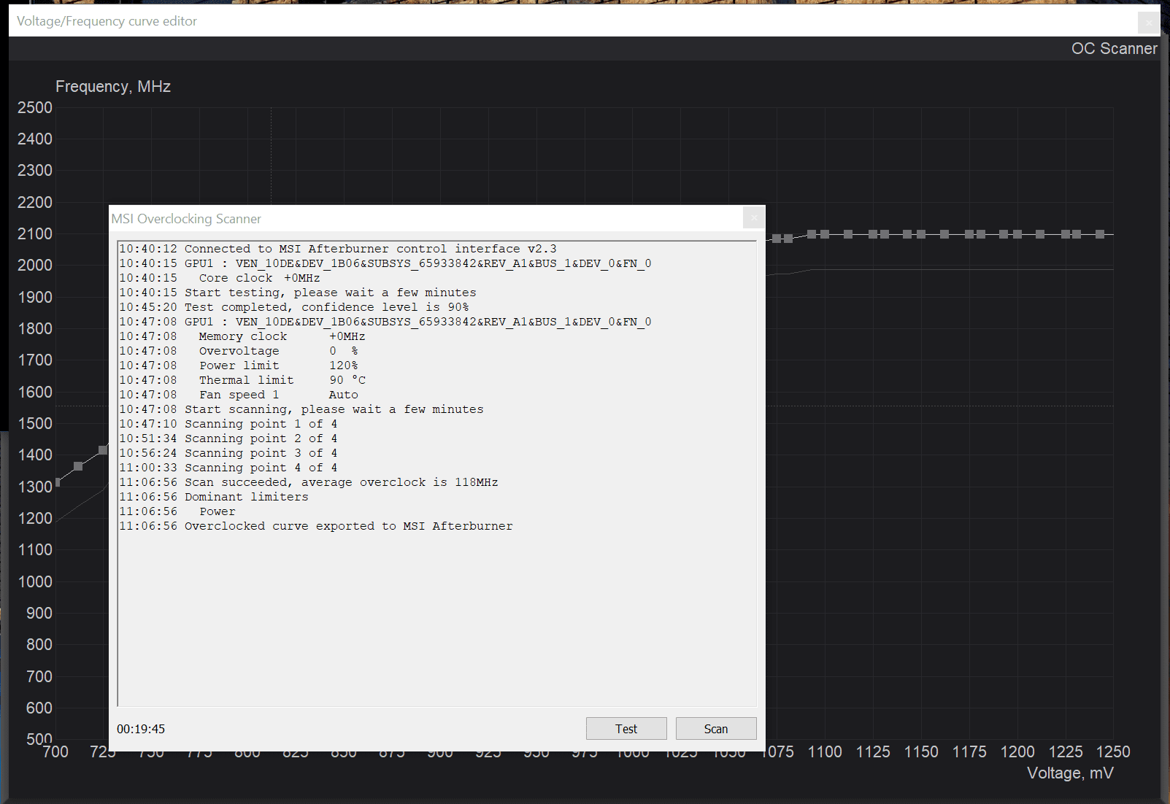This screenshot has width=1170, height=804.
Task: Select the last curve point near 1250 mV
Action: point(1100,234)
